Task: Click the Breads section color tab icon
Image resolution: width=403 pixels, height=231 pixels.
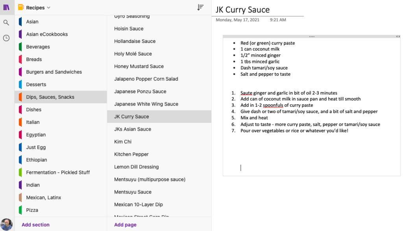Action: (x=20, y=59)
